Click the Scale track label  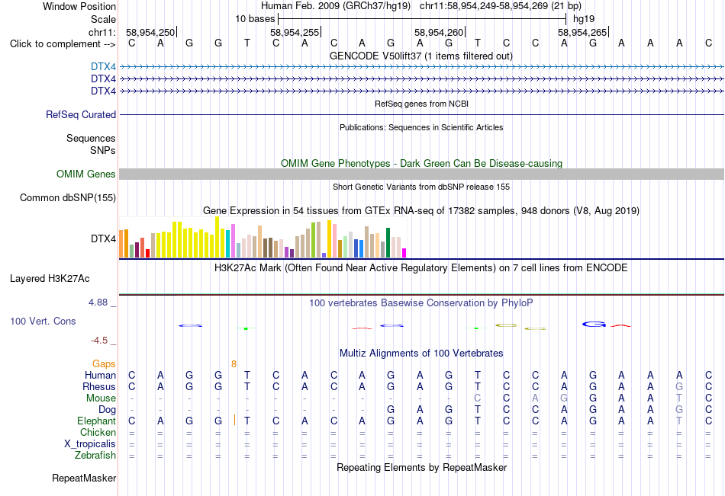coord(103,19)
